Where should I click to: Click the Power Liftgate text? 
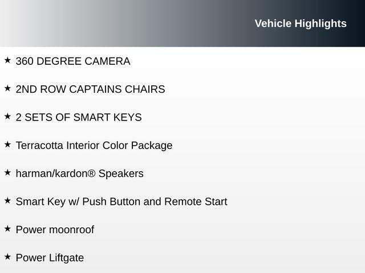[x=50, y=258]
